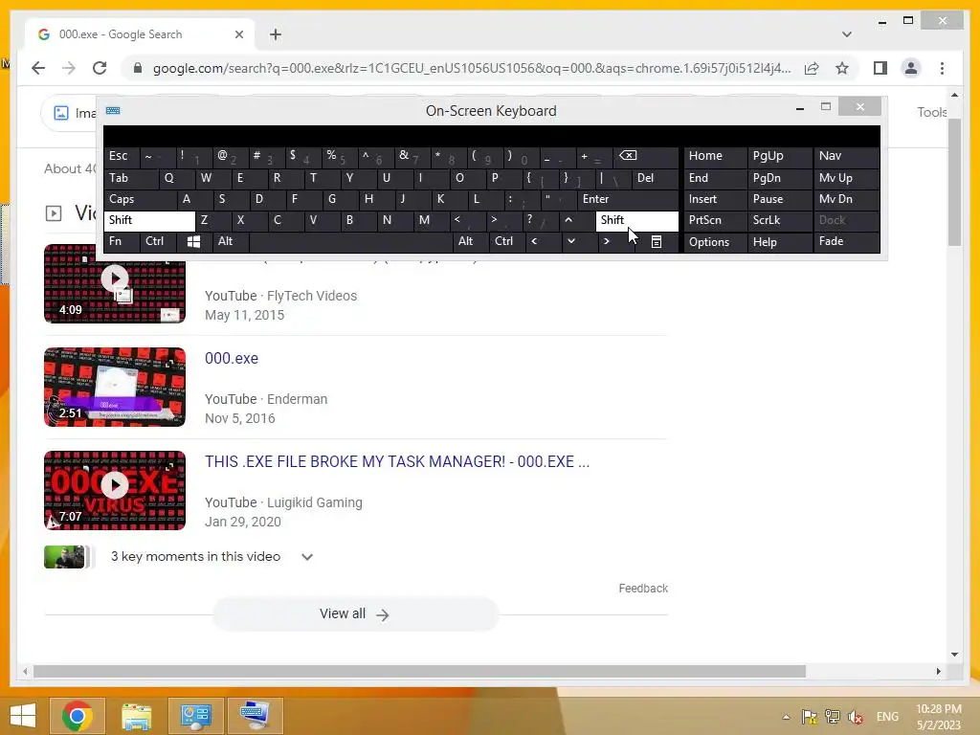The image size is (980, 735).
Task: Click the Tab key
Action: pos(131,178)
